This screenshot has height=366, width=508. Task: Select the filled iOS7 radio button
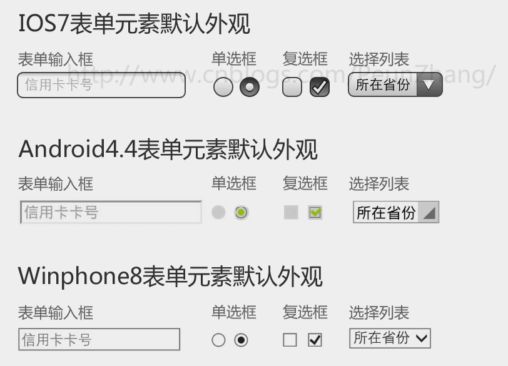[250, 87]
